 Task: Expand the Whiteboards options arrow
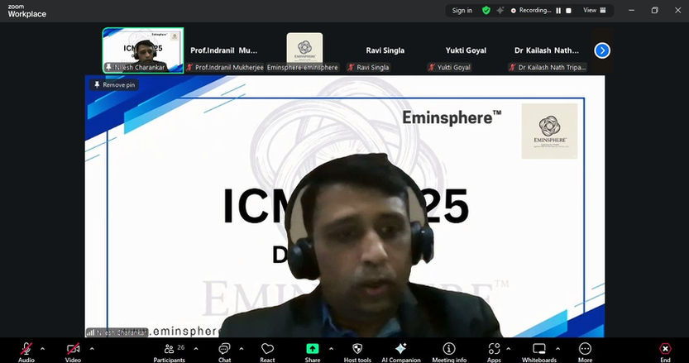(557, 349)
